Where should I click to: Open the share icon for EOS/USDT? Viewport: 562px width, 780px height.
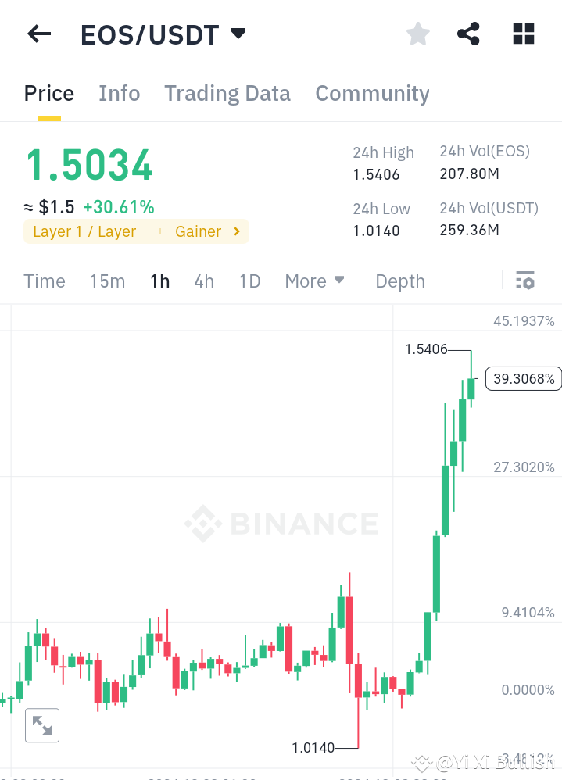pyautogui.click(x=468, y=34)
